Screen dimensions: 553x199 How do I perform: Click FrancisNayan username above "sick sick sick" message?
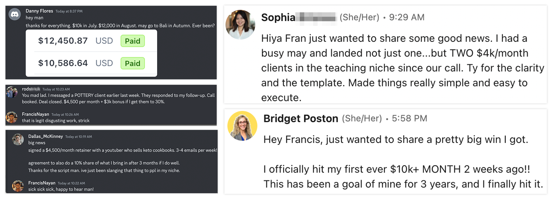pos(42,183)
